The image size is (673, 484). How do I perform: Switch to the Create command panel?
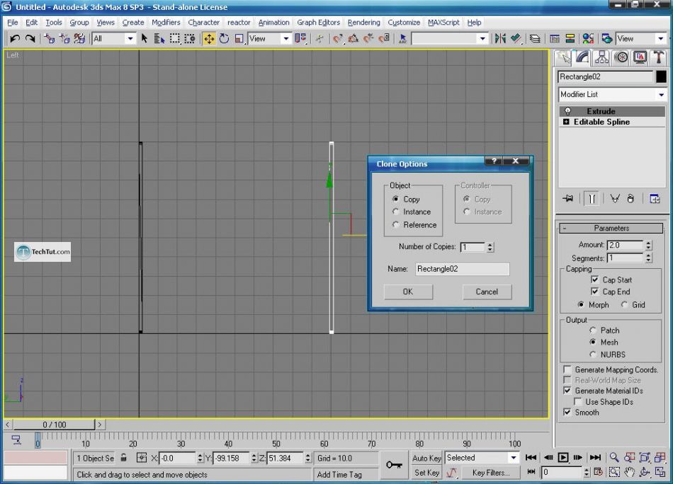click(563, 57)
